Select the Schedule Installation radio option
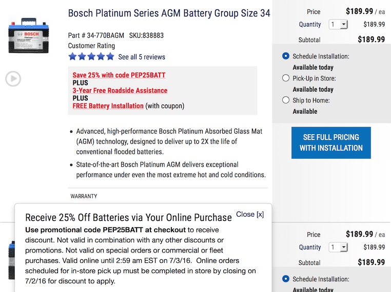The height and width of the screenshot is (292, 391). click(x=286, y=56)
